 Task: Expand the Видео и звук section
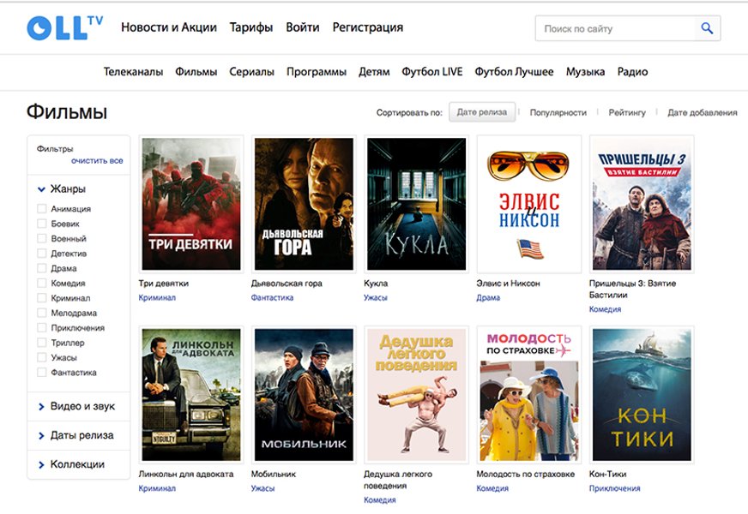click(x=81, y=406)
